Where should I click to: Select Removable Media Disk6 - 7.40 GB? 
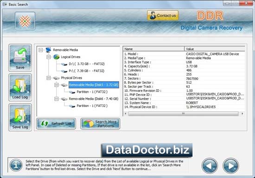pyautogui.click(x=94, y=99)
